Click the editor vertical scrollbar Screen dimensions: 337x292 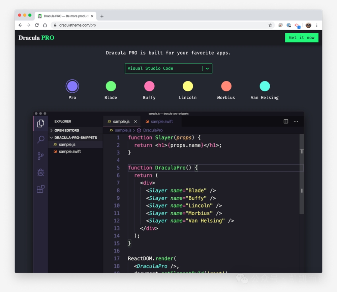(x=302, y=174)
